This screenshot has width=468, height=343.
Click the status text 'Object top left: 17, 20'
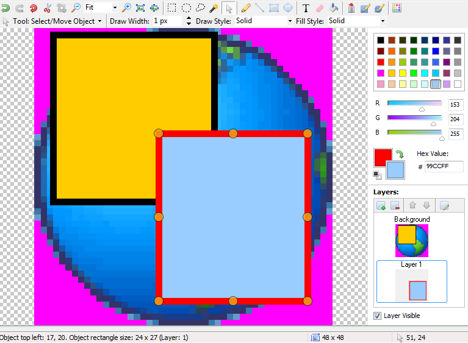click(33, 338)
